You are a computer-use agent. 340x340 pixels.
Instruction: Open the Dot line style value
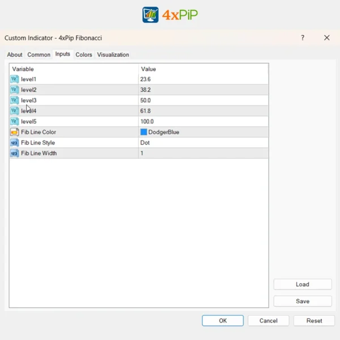click(x=146, y=143)
